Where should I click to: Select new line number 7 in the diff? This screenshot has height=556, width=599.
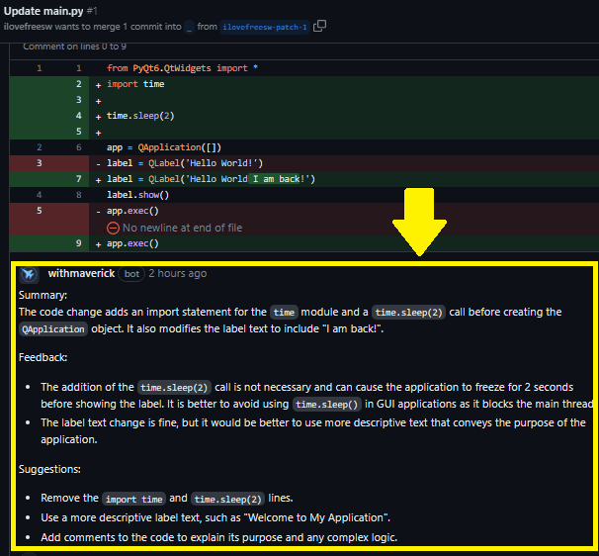coord(78,179)
